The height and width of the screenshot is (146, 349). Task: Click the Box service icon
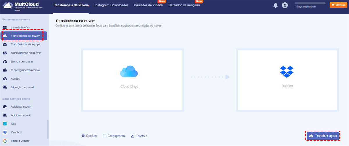pyautogui.click(x=5, y=124)
